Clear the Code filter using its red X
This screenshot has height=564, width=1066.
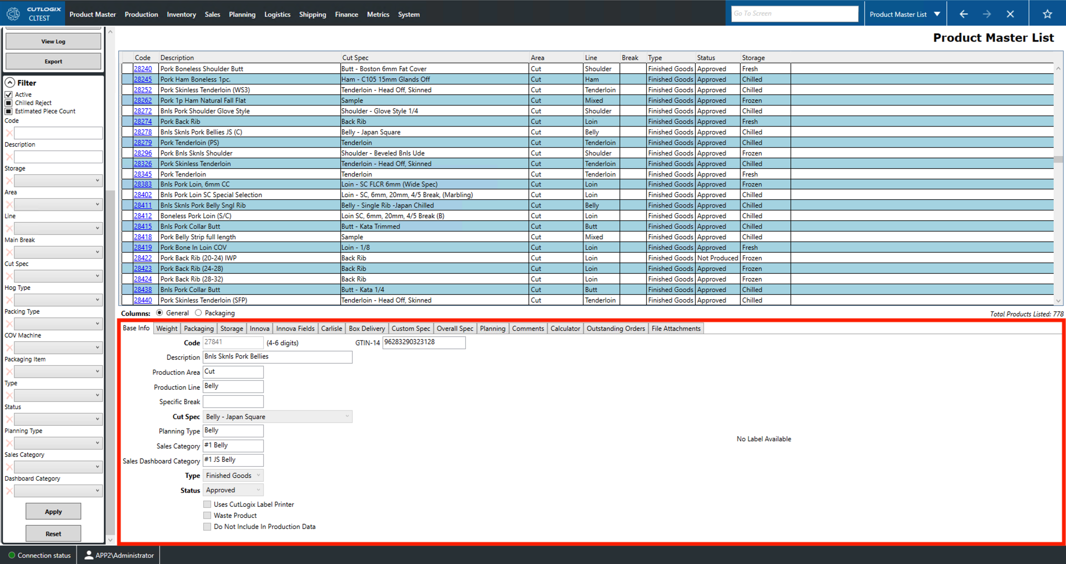point(9,133)
